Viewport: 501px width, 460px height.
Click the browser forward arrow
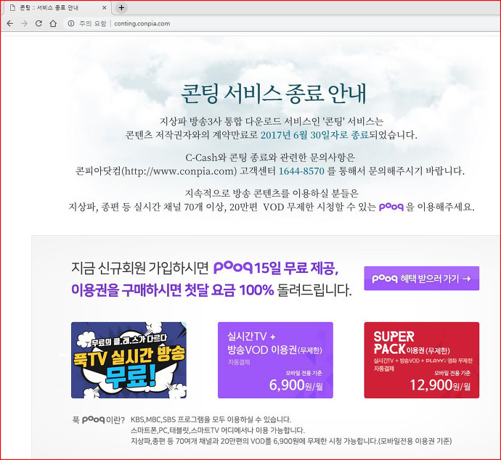[24, 23]
